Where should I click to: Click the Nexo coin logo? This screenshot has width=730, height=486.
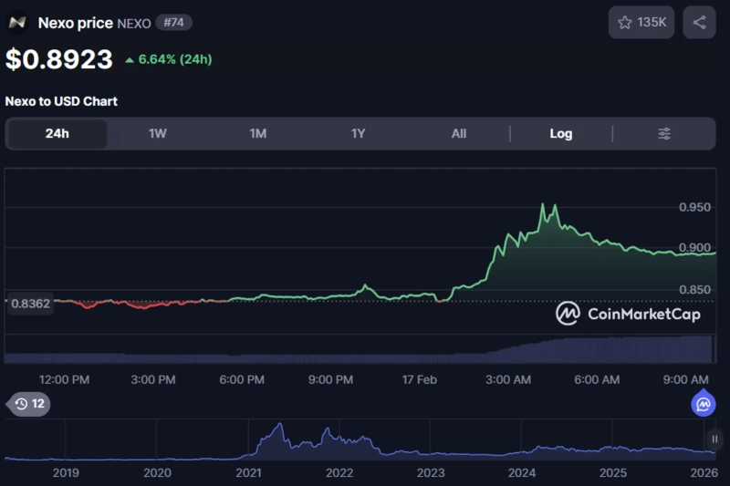pyautogui.click(x=17, y=23)
